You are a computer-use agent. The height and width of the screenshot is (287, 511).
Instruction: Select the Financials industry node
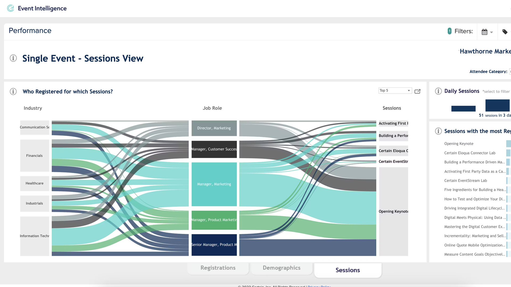[x=35, y=156]
